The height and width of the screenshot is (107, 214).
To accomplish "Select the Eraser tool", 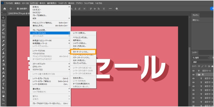I will tap(3, 60).
